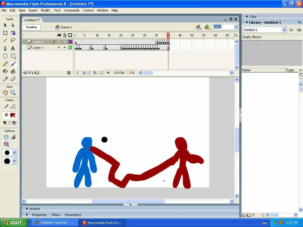Select the Eyedropper tool
Image resolution: width=303 pixels, height=227 pixels.
(x=5, y=79)
